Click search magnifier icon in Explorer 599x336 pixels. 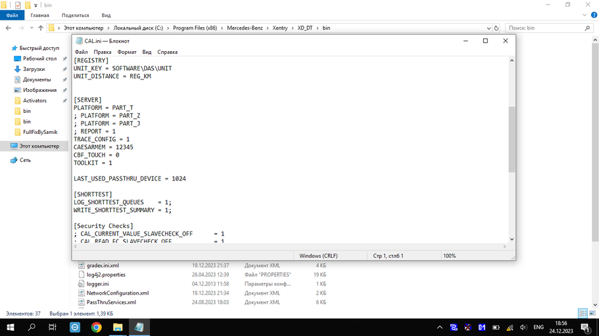point(588,28)
